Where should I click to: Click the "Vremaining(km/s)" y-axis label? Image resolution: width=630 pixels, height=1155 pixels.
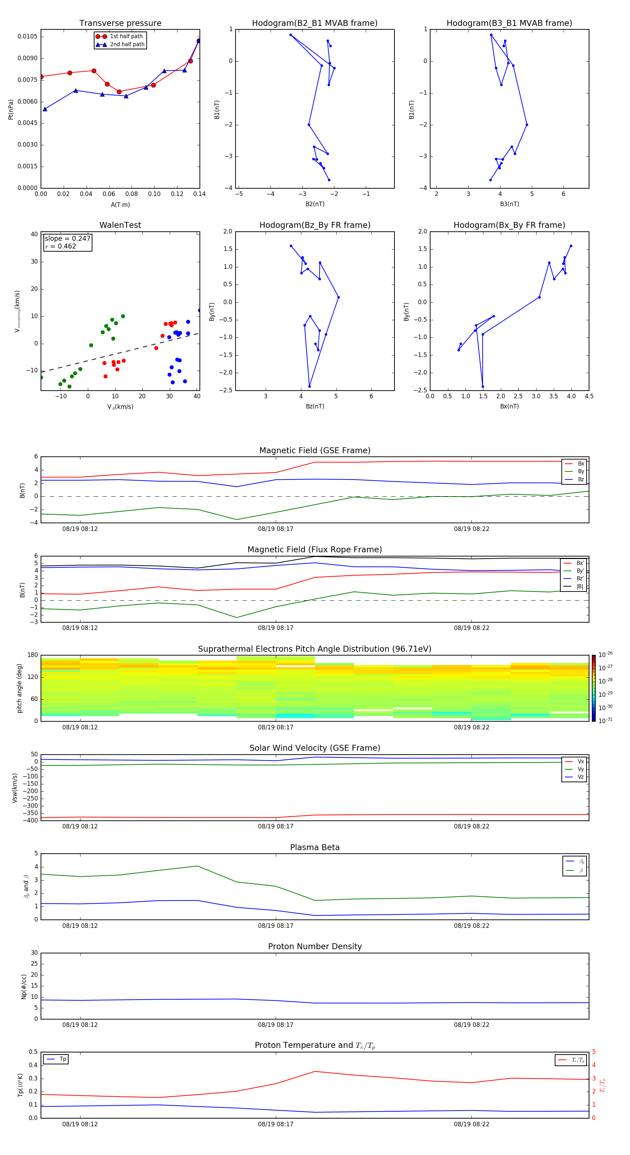(17, 311)
